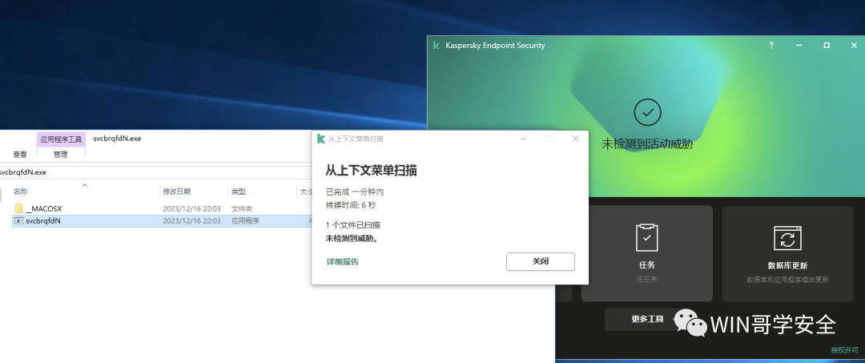Open the database update (数据库更新) refresh icon
This screenshot has width=865, height=363.
(x=787, y=240)
